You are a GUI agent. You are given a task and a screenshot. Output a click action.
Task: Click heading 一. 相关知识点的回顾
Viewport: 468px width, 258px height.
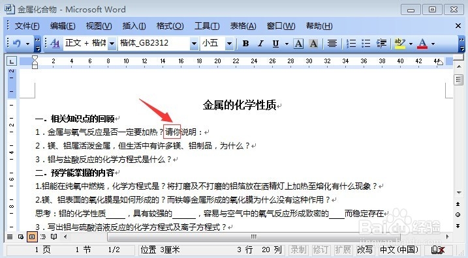(x=75, y=119)
